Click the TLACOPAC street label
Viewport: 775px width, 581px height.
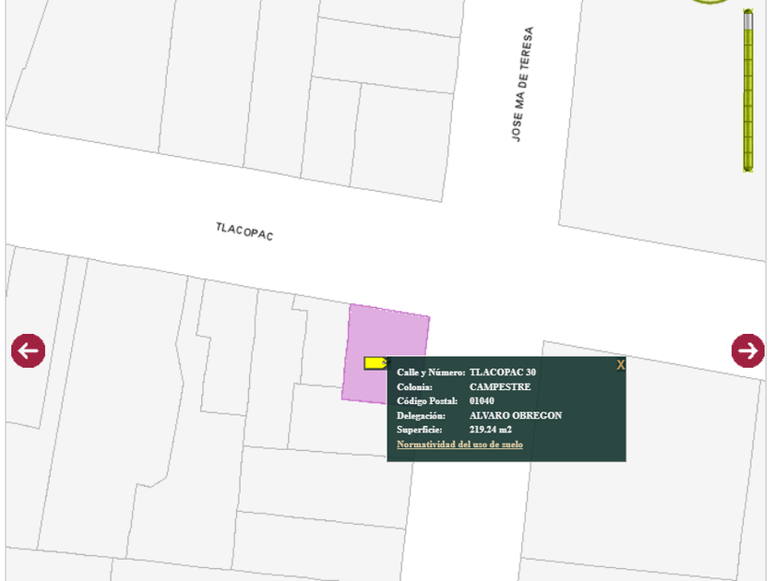[x=244, y=231]
